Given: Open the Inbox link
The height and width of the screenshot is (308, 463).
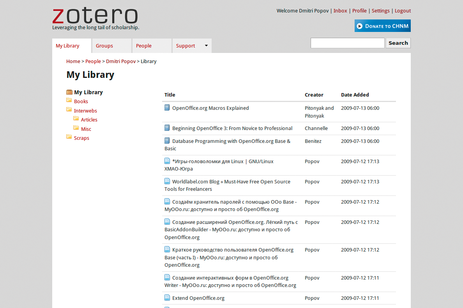Looking at the screenshot, I should coord(340,11).
